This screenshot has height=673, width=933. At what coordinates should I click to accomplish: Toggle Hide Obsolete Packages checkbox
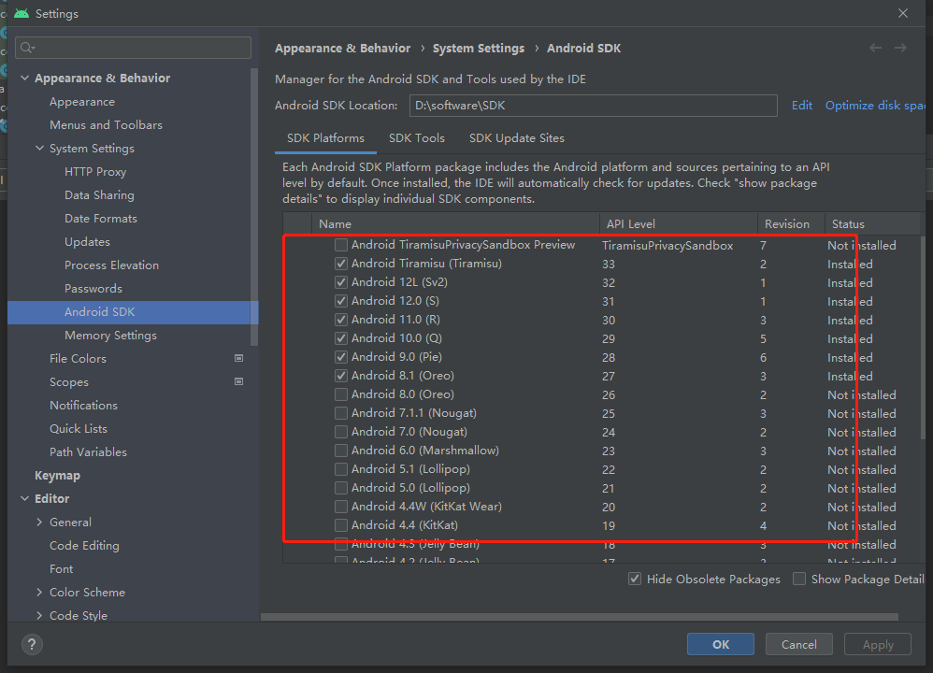[x=635, y=579]
